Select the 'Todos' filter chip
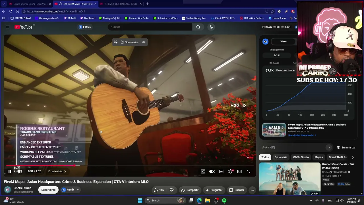The height and width of the screenshot is (205, 364). click(x=265, y=157)
